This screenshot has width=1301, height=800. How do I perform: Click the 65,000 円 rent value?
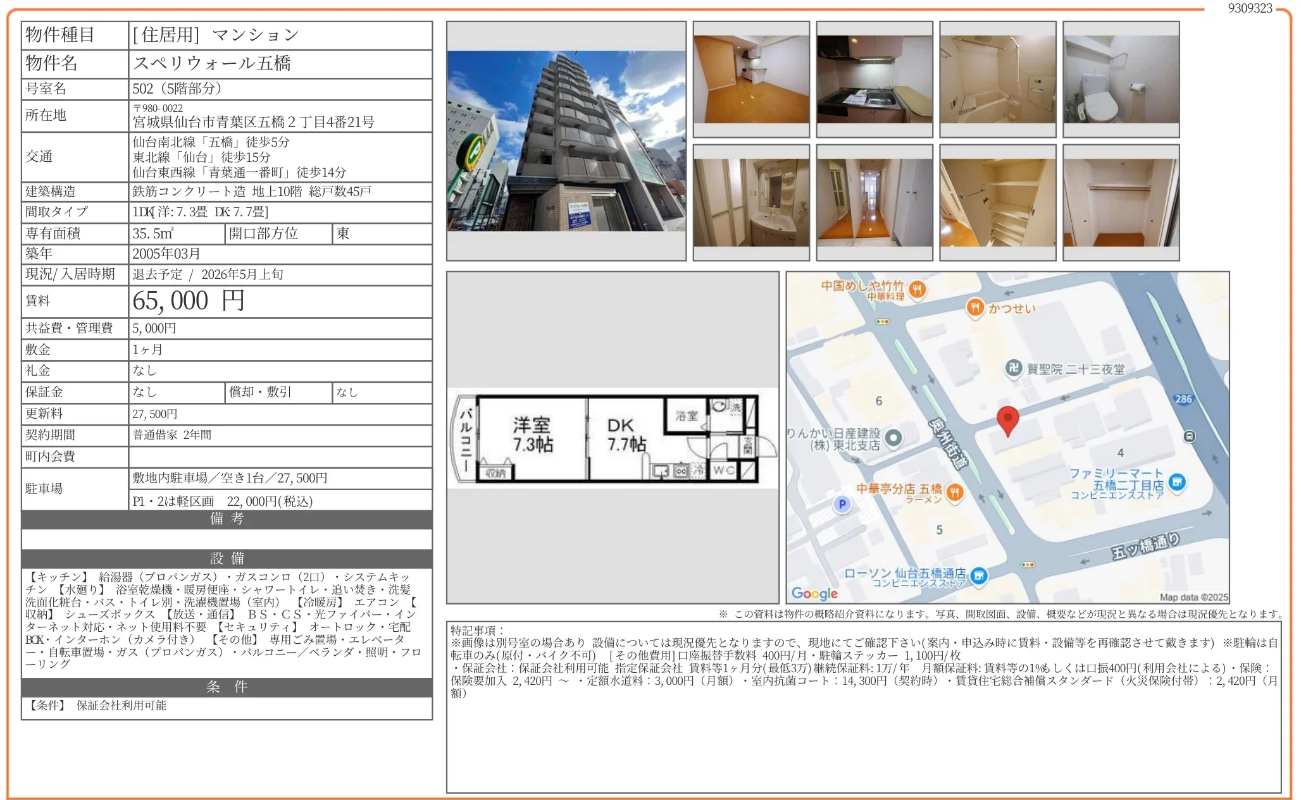(189, 301)
